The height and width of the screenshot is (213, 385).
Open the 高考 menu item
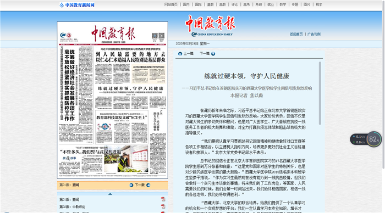(x=246, y=4)
